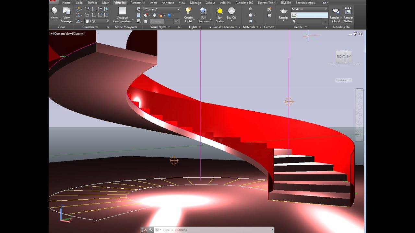Click the UCS World globe icon
415x233 pixels.
click(x=106, y=9)
